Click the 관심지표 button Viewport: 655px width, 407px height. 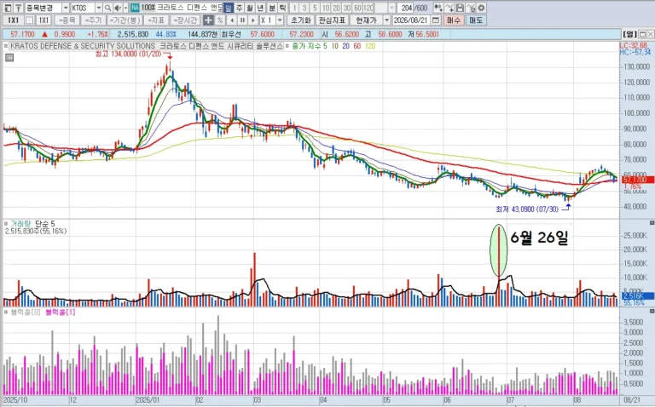coord(332,20)
